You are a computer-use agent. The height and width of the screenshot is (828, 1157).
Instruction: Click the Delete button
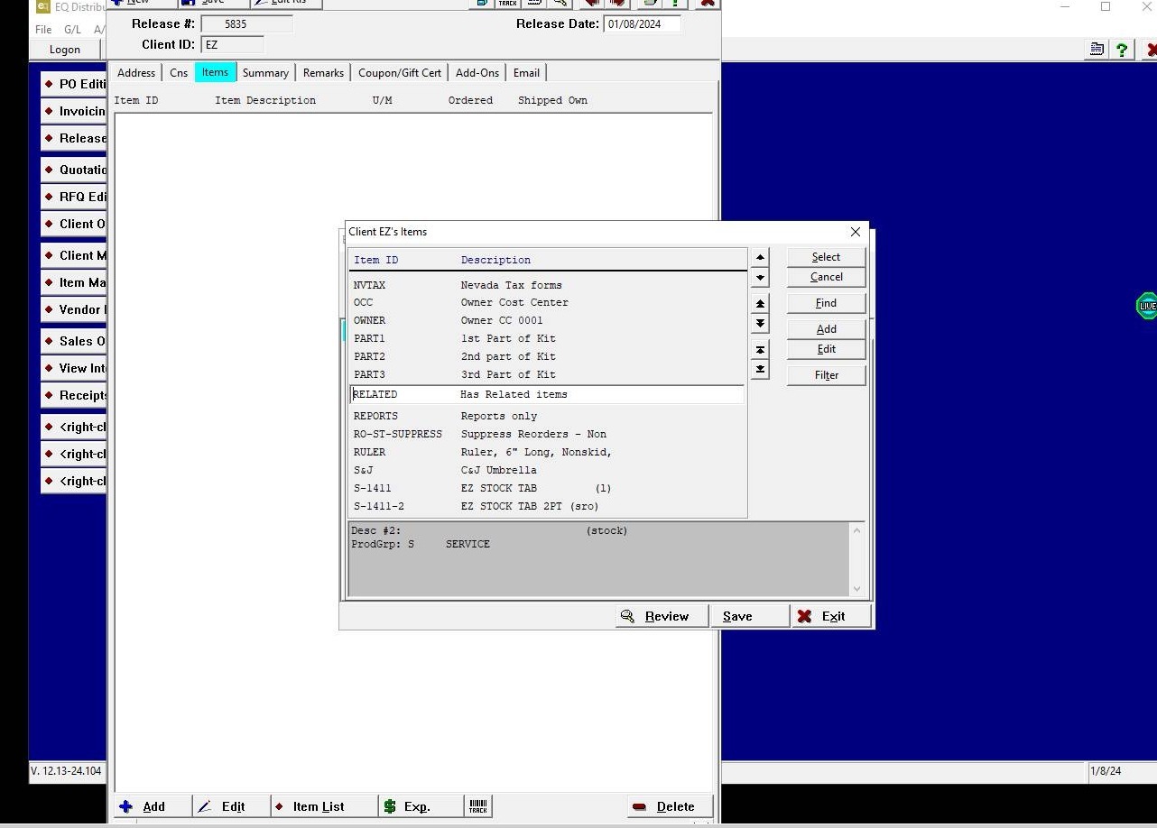(671, 806)
